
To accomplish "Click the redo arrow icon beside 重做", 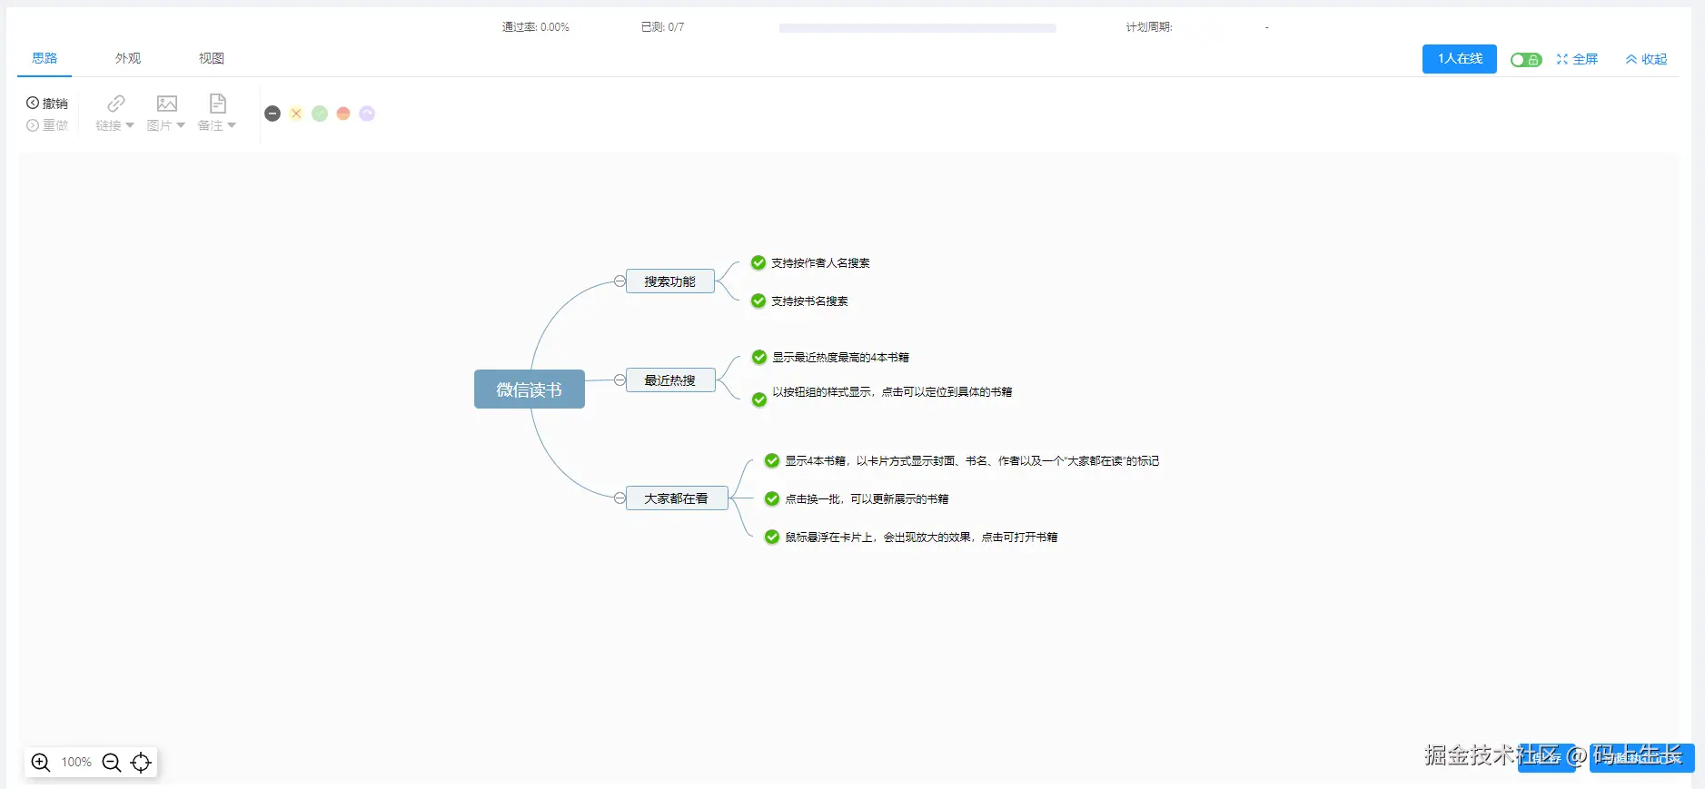I will tap(33, 125).
